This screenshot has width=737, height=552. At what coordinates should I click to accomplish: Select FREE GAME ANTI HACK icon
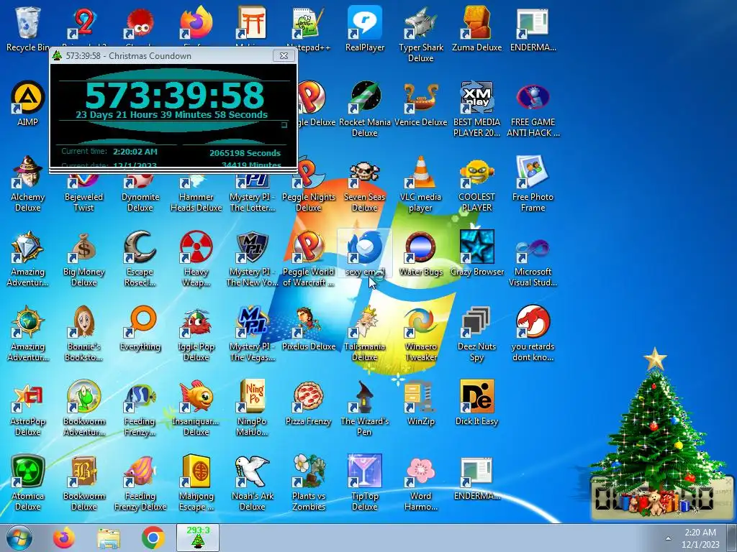click(x=533, y=109)
